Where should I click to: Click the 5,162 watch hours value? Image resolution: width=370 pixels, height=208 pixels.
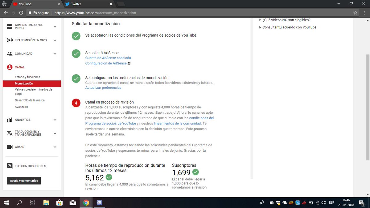pos(95,177)
